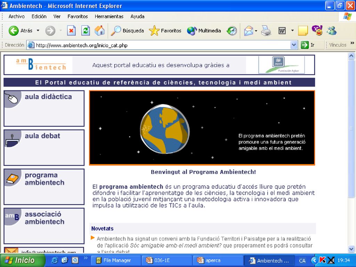Expand hidden tray icons arrow
This screenshot has height=267, width=356.
coord(314,260)
